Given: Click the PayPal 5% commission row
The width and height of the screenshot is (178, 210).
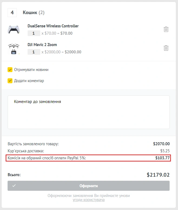Looking at the screenshot, I should tap(88, 158).
